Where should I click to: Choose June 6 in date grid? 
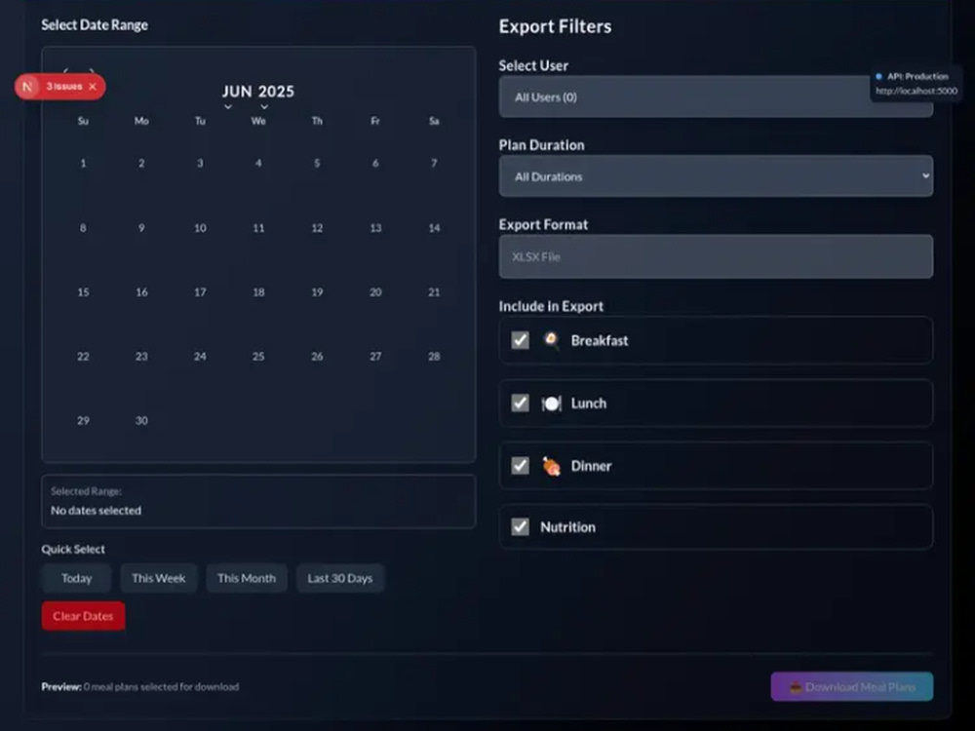tap(375, 164)
